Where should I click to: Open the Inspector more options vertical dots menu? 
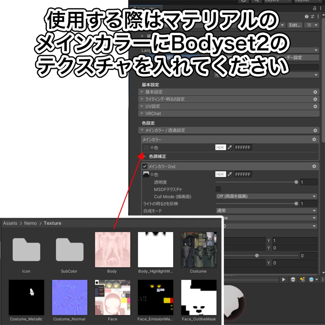point(318,17)
